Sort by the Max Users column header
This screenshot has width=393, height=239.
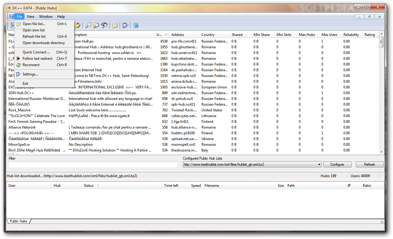(x=331, y=35)
